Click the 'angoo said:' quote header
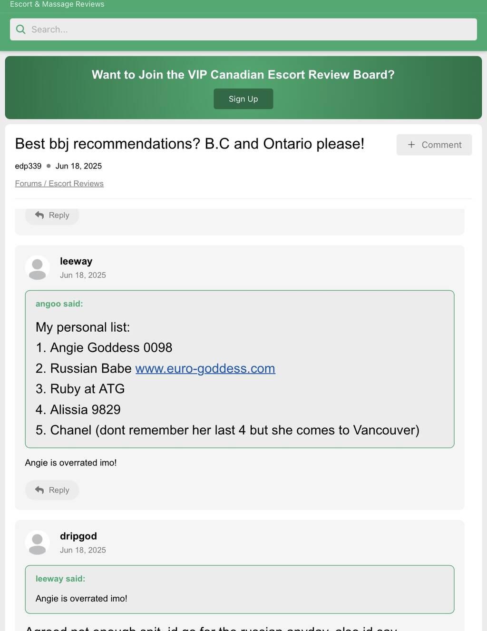The height and width of the screenshot is (631, 487). pyautogui.click(x=59, y=304)
